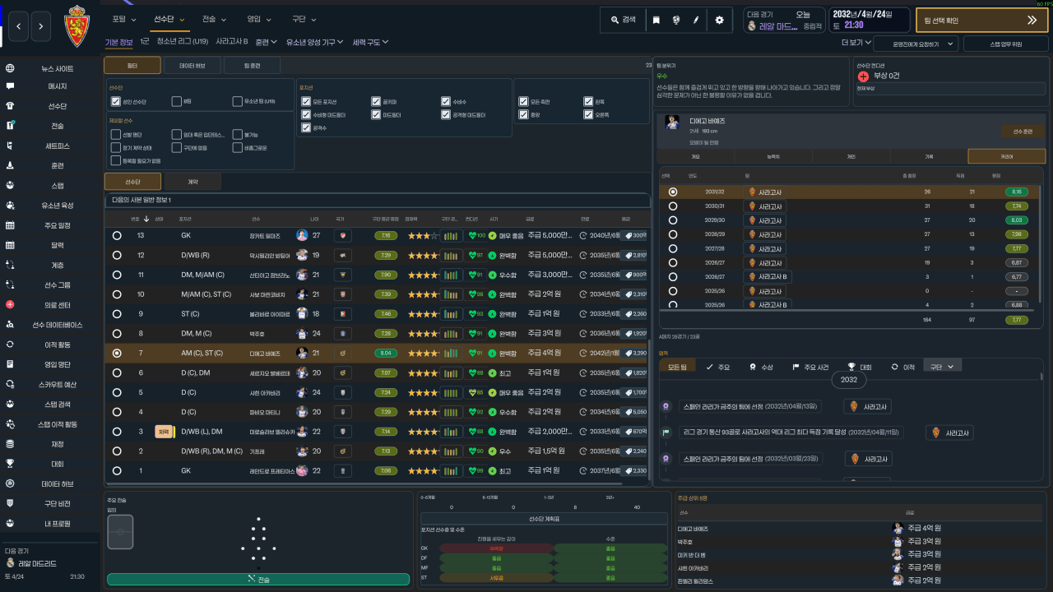Click the 대회 trophy icon in the sidebar
This screenshot has width=1053, height=592.
(10, 464)
